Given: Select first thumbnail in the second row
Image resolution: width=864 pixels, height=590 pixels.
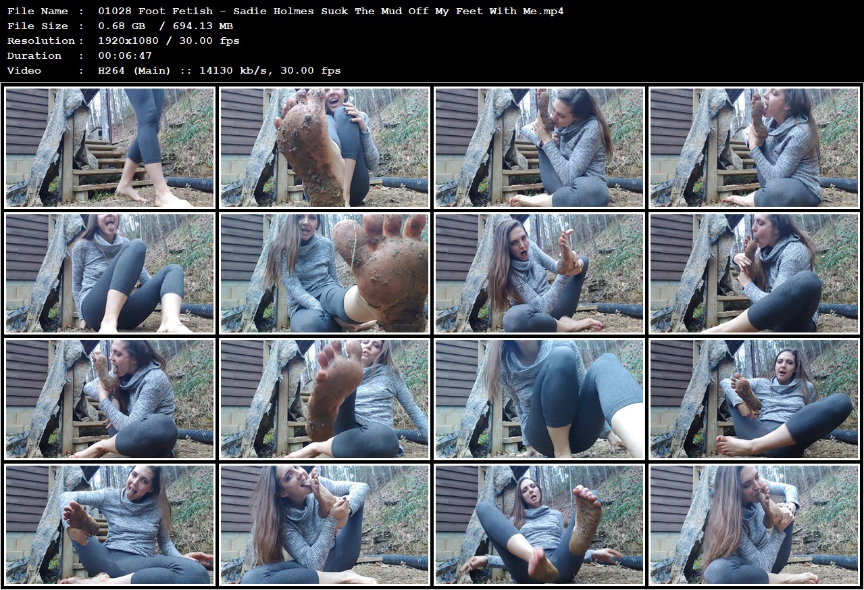Looking at the screenshot, I should tap(110, 273).
